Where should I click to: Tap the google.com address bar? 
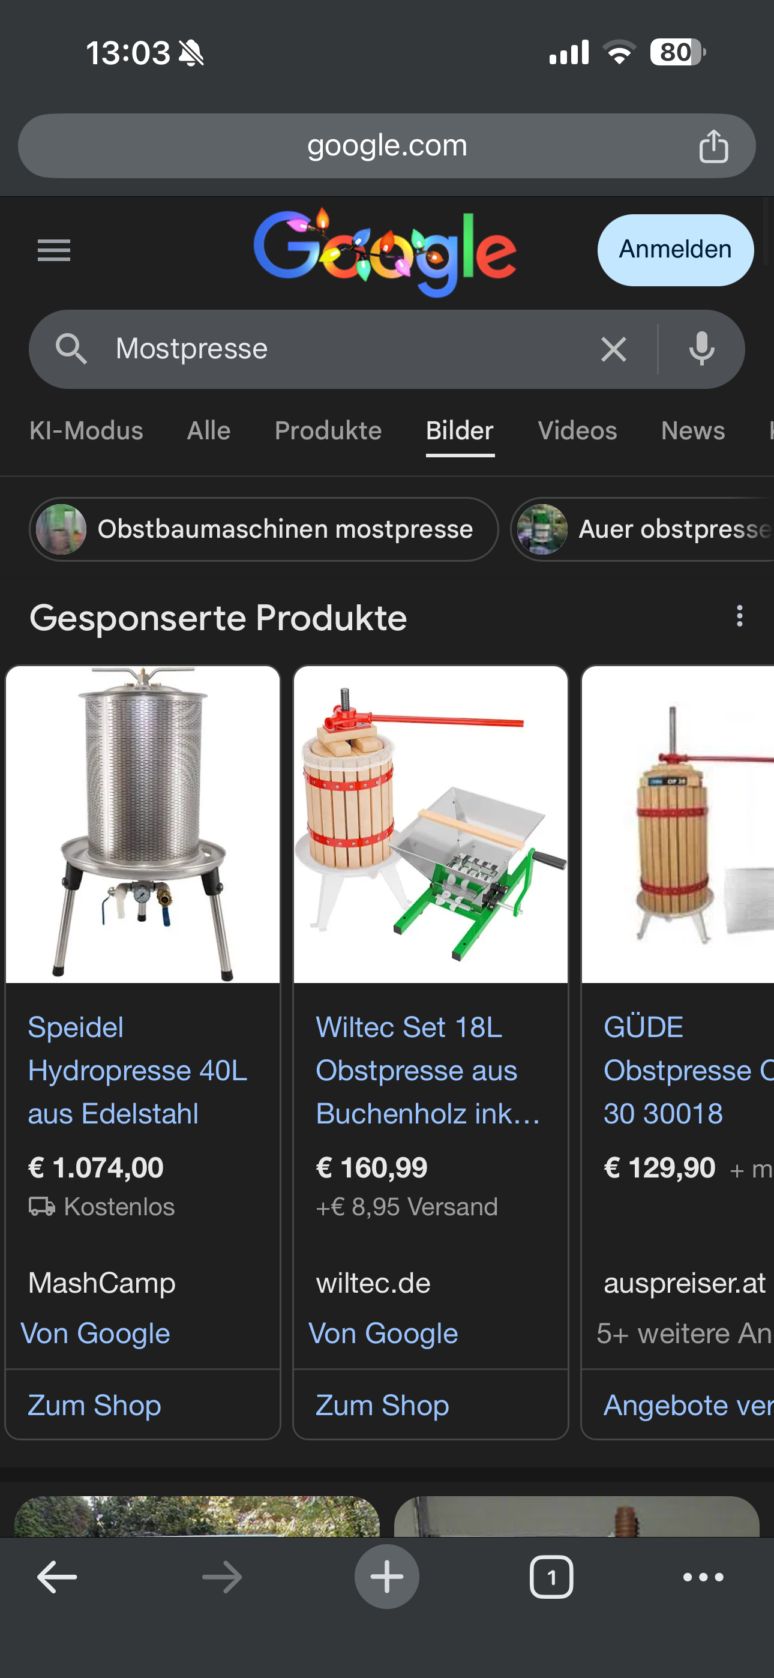tap(387, 146)
